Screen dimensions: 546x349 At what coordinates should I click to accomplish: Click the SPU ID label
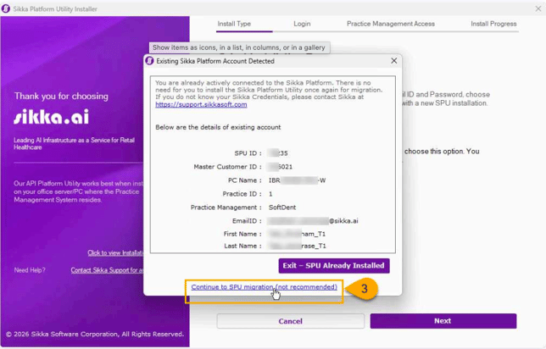(248, 153)
